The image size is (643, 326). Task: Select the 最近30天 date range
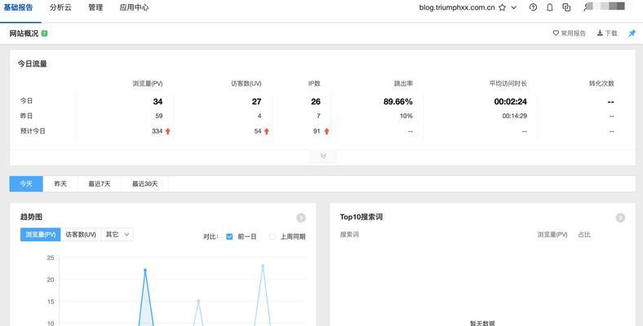pos(144,184)
